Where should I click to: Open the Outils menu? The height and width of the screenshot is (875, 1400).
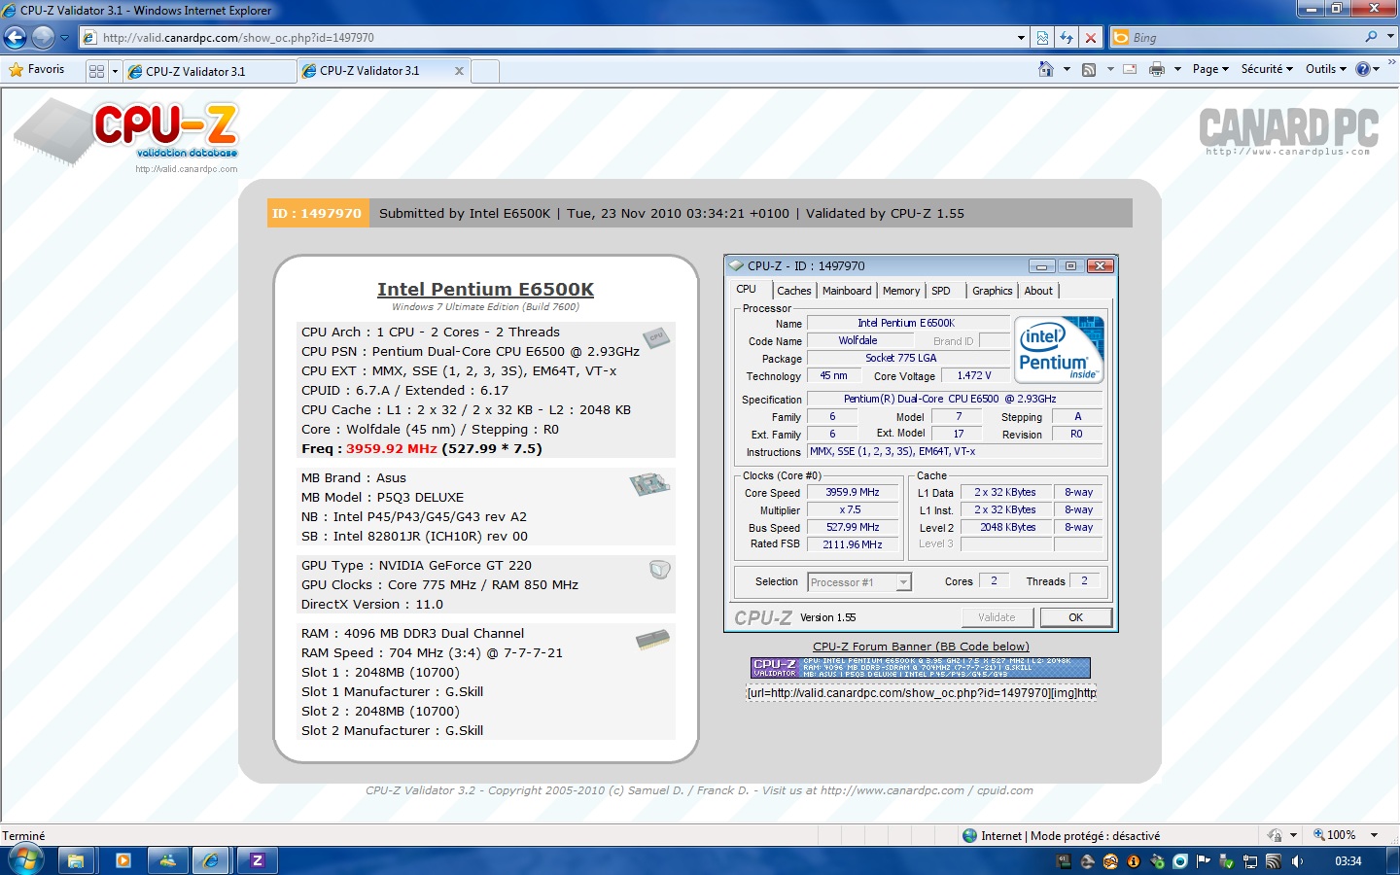click(1326, 69)
